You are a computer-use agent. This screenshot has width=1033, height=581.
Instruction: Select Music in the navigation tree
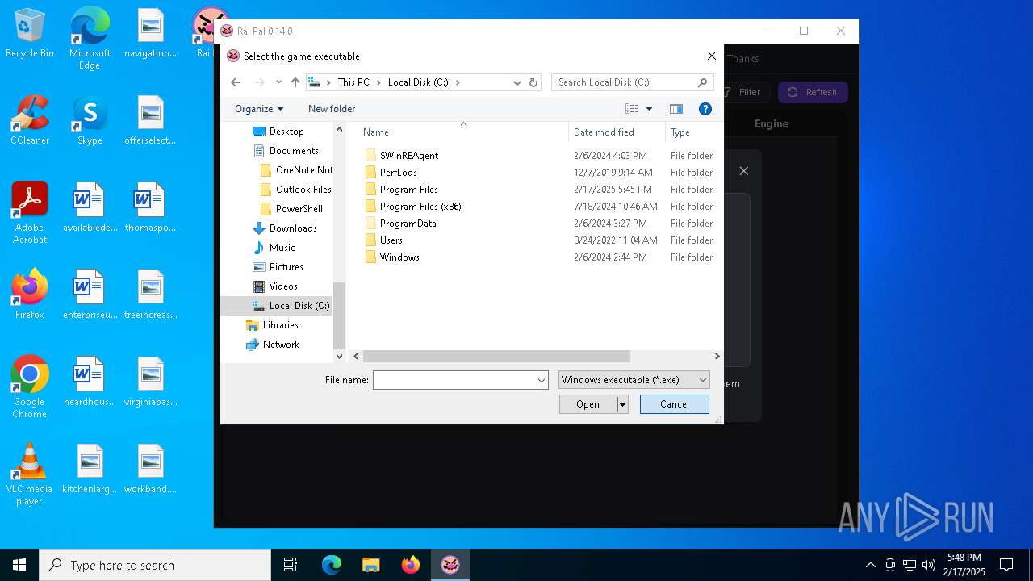[274, 248]
